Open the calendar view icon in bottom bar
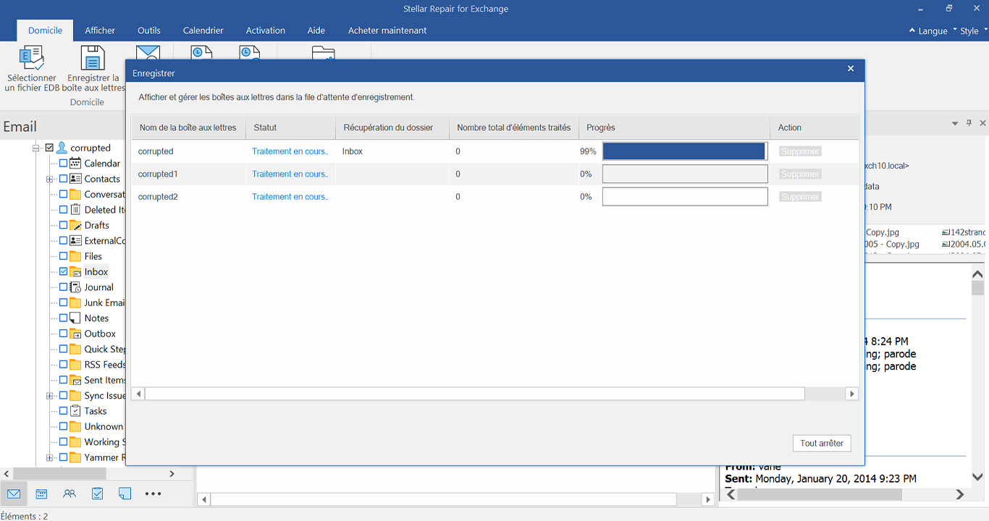Screen dimensions: 989x521 41,494
